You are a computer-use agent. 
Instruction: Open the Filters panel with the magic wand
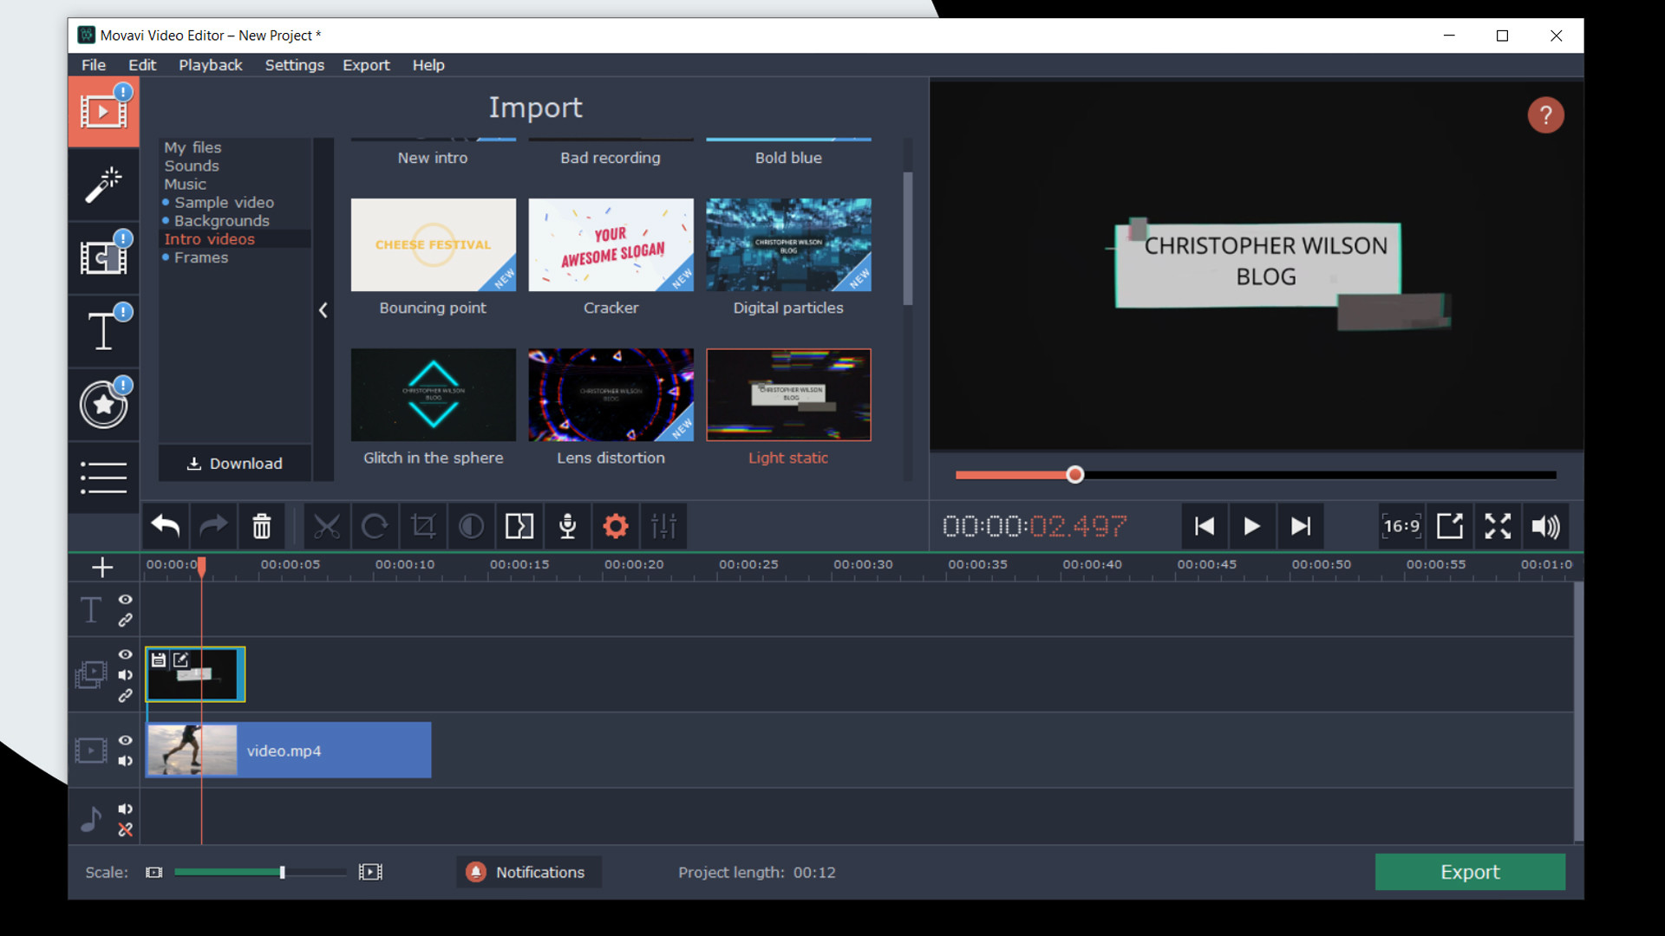(x=103, y=185)
